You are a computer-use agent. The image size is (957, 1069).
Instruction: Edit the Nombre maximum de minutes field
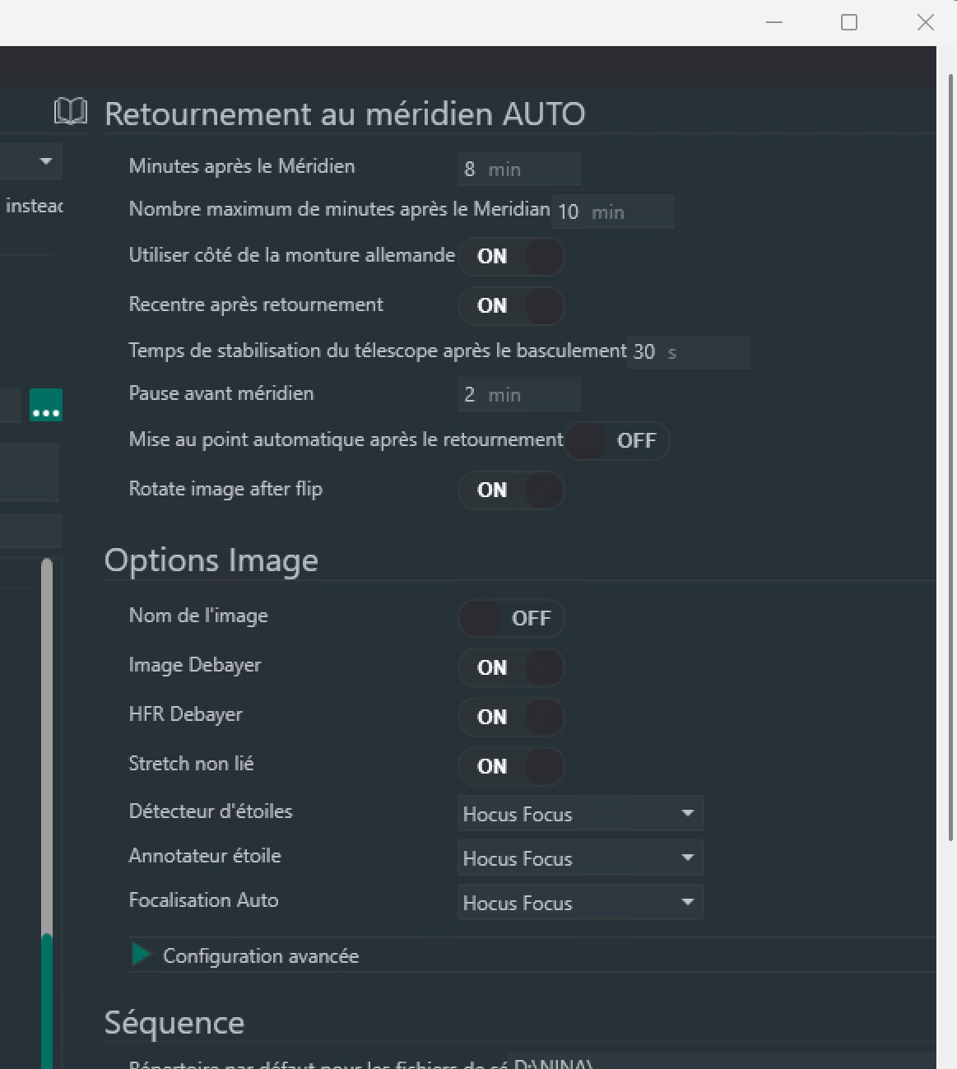point(612,211)
